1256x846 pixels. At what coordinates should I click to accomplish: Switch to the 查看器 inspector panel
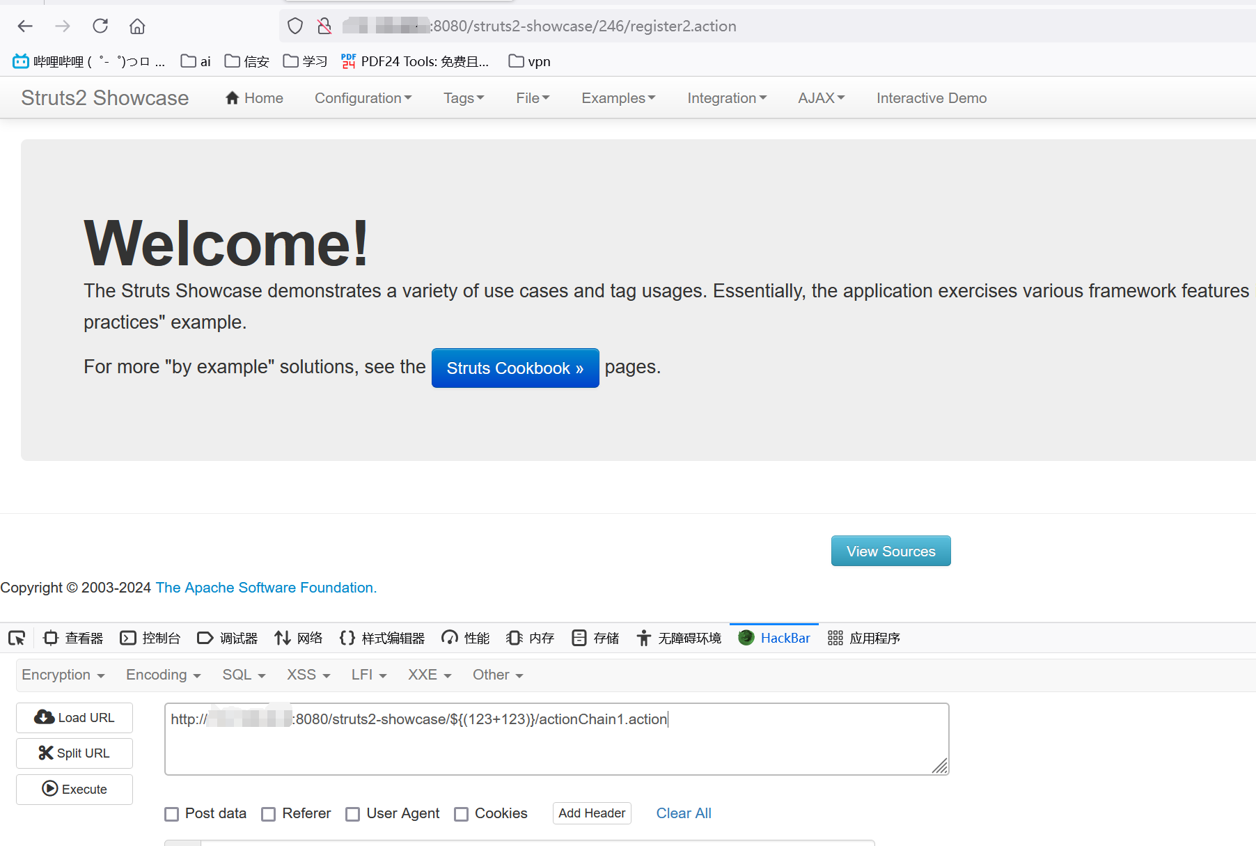(x=73, y=638)
